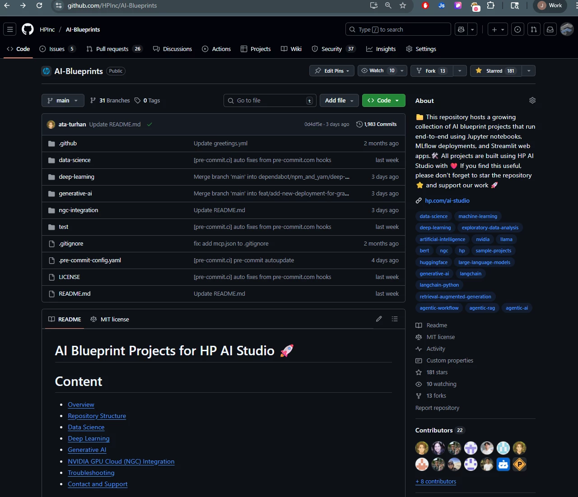Open the + 8 contributors link
The height and width of the screenshot is (497, 578).
pos(436,481)
